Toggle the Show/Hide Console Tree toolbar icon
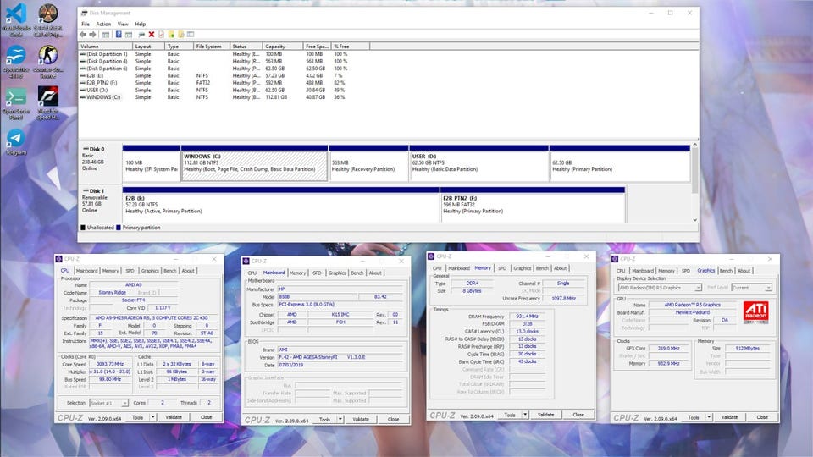 point(106,35)
